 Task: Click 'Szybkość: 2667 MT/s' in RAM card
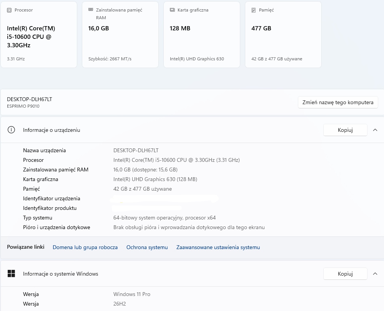pos(110,59)
